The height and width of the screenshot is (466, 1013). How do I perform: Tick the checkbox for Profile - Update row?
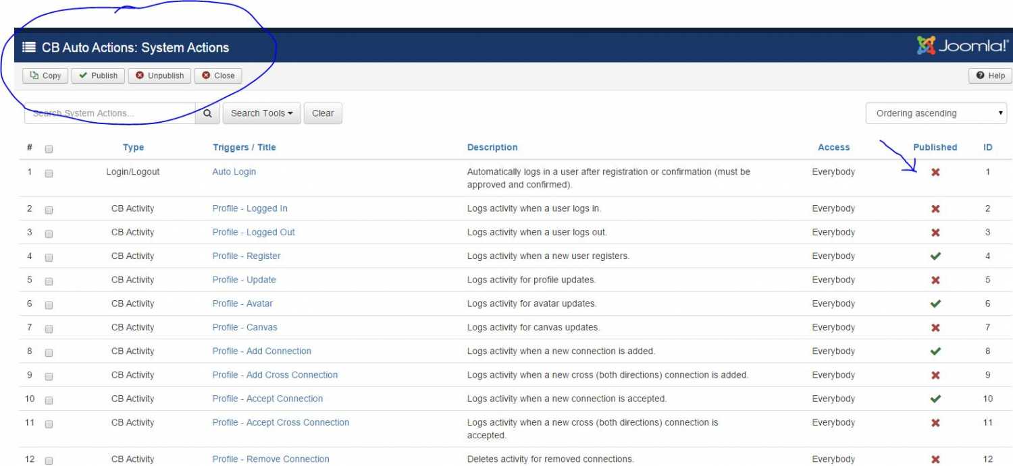tap(49, 281)
